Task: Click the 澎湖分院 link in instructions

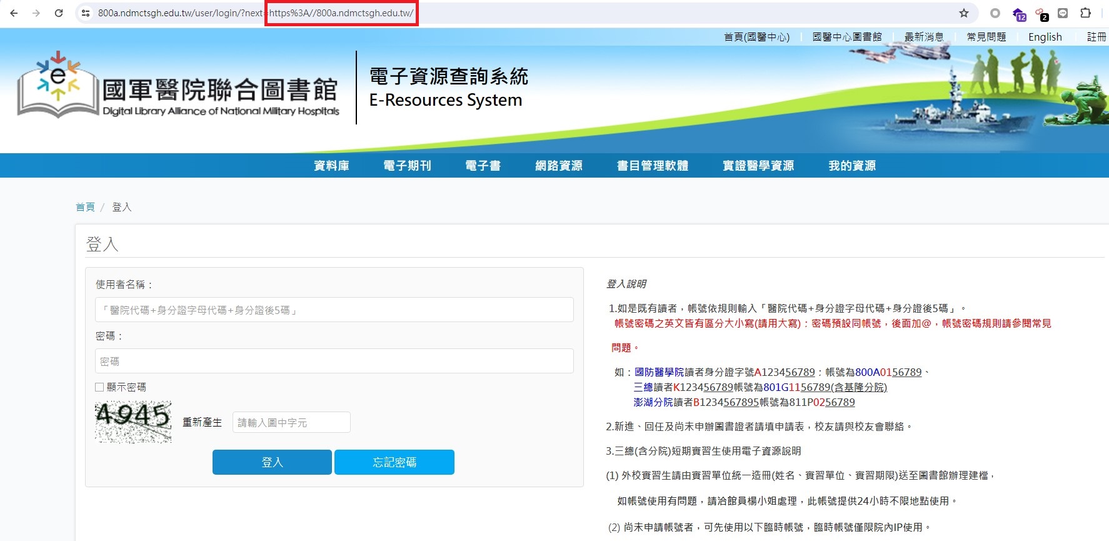Action: click(653, 402)
